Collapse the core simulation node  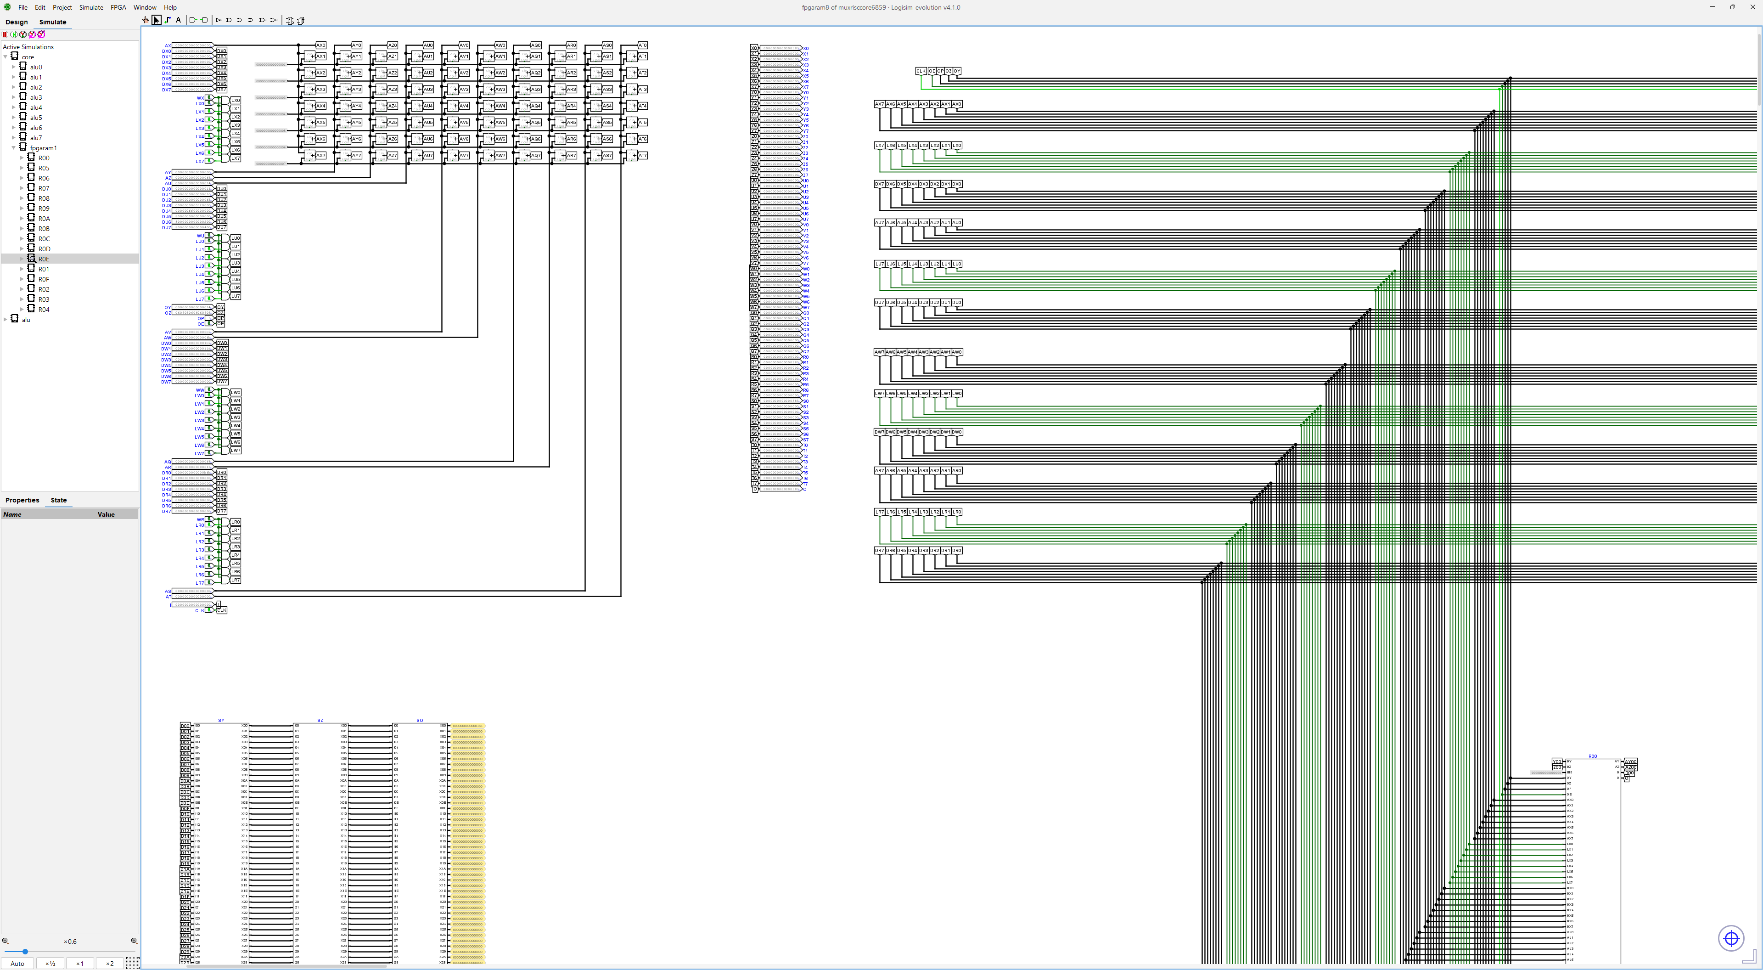[6, 57]
